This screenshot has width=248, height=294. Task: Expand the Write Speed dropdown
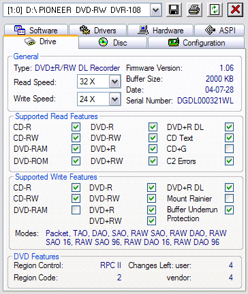click(x=115, y=99)
